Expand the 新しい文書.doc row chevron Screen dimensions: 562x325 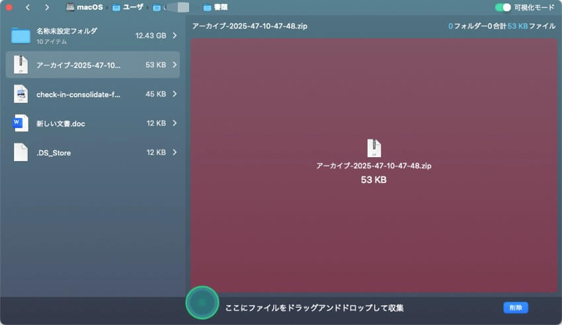coord(175,123)
